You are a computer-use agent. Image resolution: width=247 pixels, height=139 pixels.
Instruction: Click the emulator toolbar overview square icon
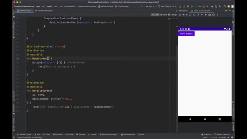coord(206,15)
